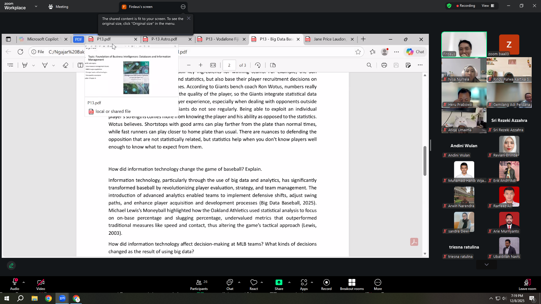This screenshot has width=541, height=304.
Task: Open File Explorer from taskbar
Action: tap(34, 298)
